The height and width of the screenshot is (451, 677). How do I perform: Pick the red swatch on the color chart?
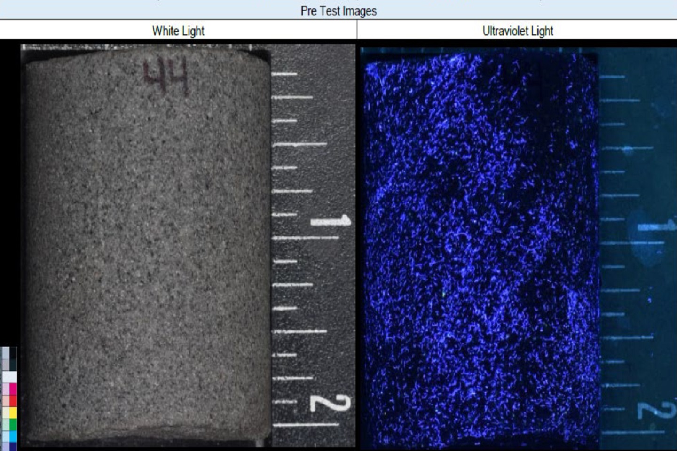pos(12,401)
